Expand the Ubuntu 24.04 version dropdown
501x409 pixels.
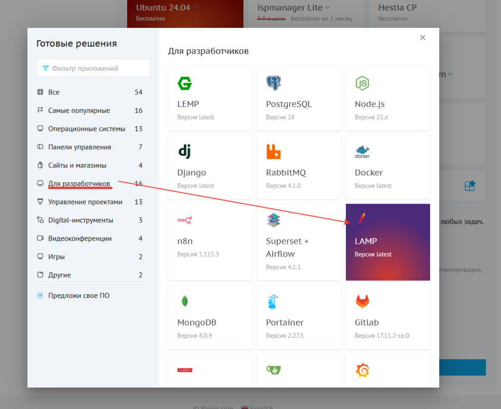point(195,7)
